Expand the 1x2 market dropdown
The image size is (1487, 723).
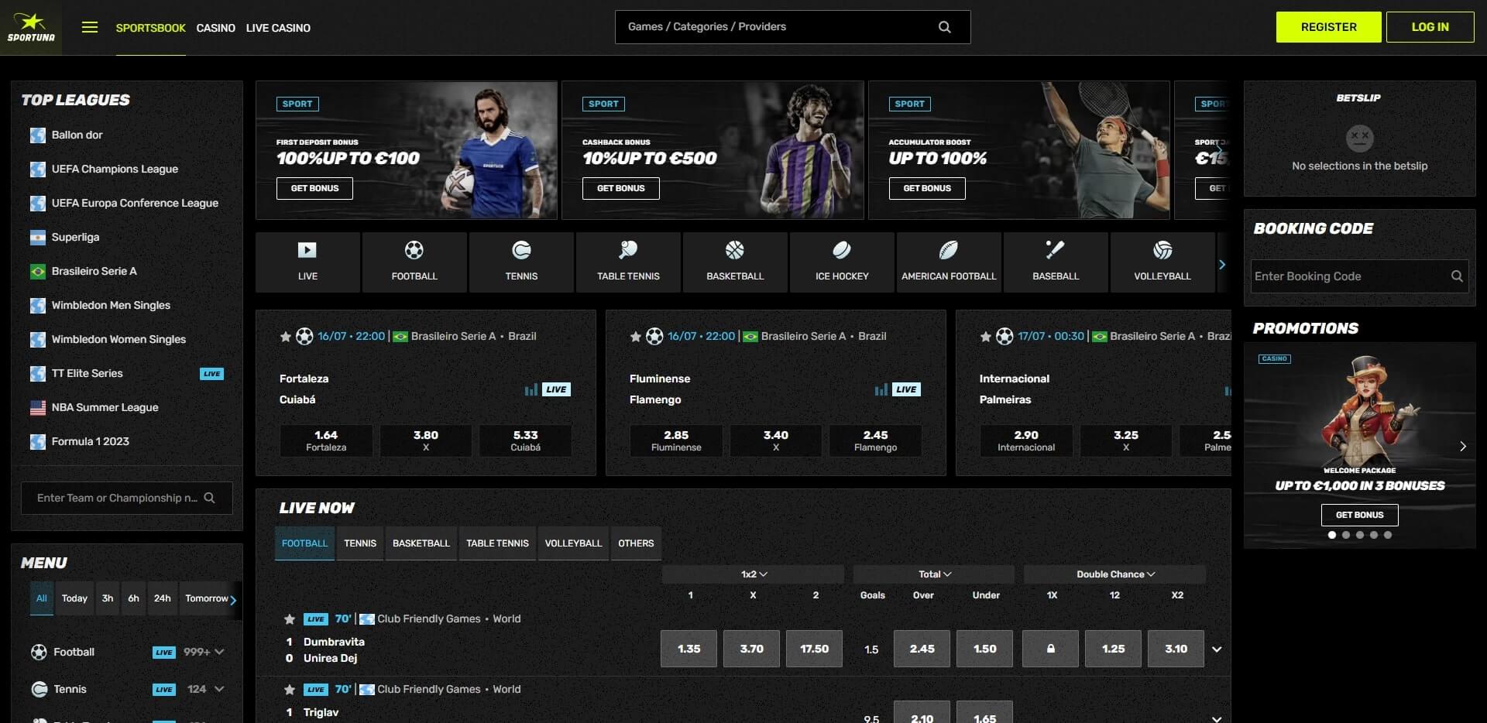coord(755,574)
